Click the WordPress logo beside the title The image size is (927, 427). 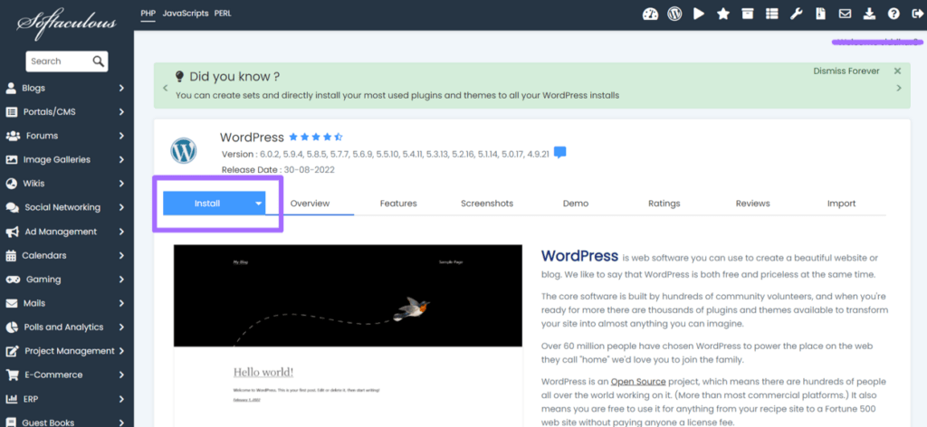pos(183,151)
